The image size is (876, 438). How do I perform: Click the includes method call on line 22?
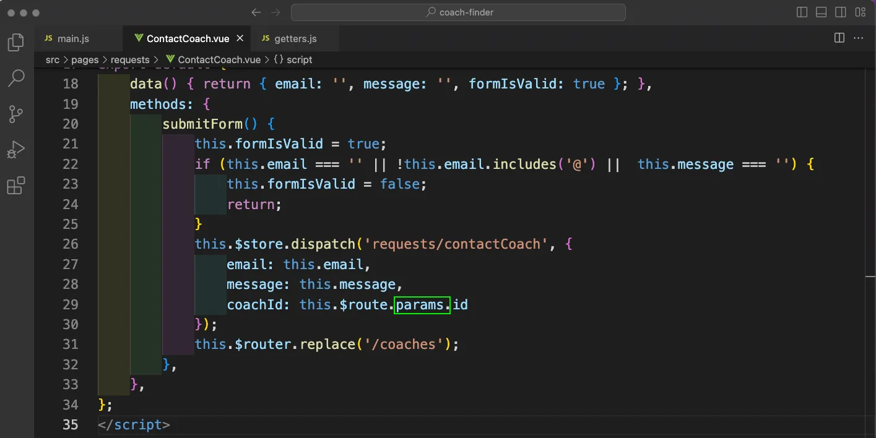pyautogui.click(x=524, y=165)
